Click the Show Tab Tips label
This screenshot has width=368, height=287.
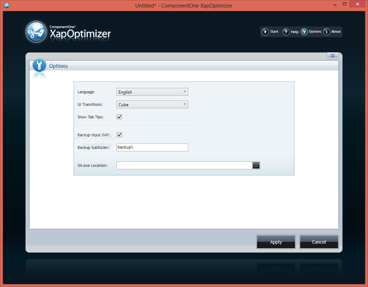click(x=90, y=117)
